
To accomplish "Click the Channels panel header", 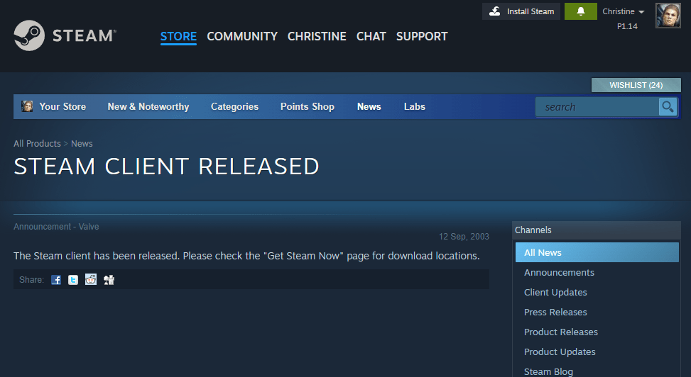I will (x=597, y=230).
